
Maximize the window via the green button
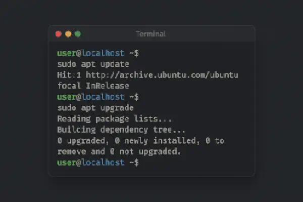coord(78,34)
